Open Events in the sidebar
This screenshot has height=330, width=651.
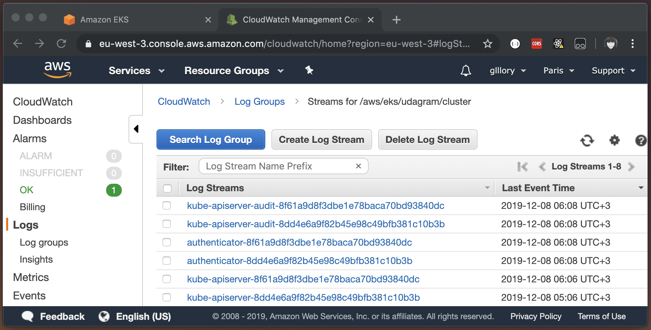pyautogui.click(x=29, y=296)
